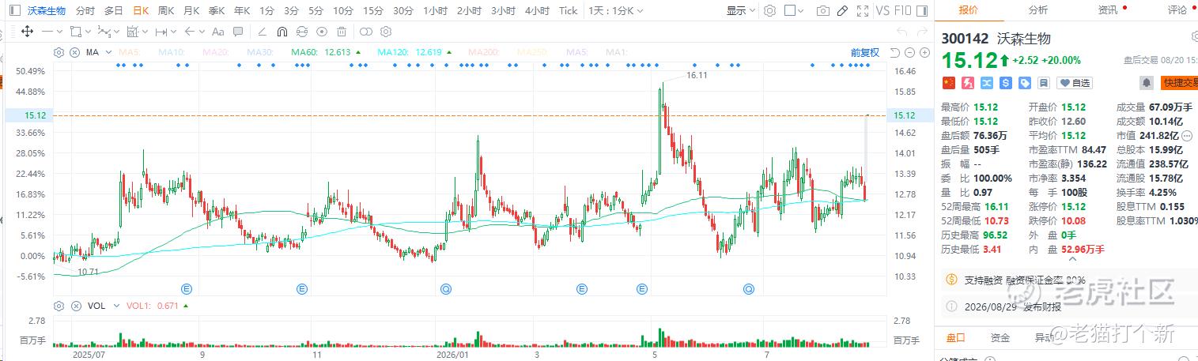1198x361 pixels.
Task: Add a comment bubble note
Action: [x=237, y=32]
